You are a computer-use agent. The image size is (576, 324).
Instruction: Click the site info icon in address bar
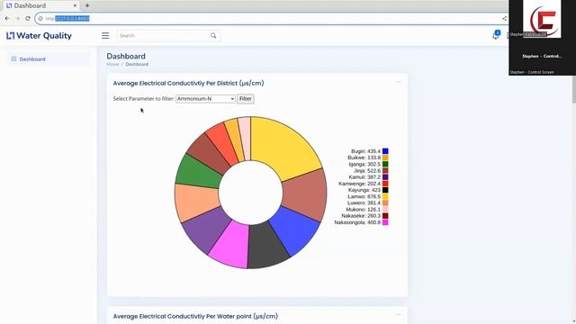(x=40, y=18)
